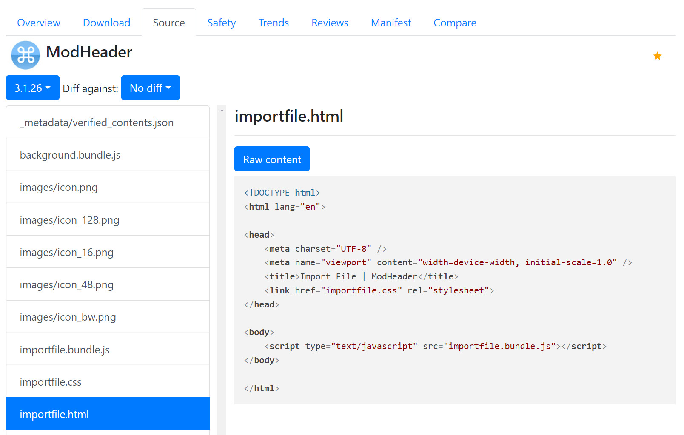Open the No diff dropdown
The image size is (684, 435).
(x=151, y=88)
